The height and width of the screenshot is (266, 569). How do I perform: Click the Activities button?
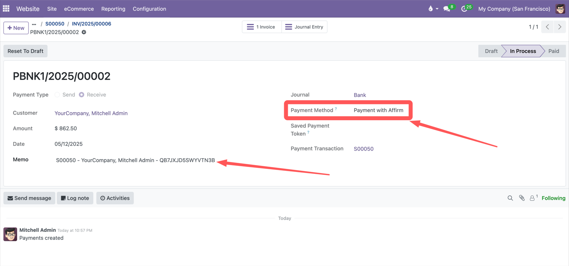click(115, 198)
